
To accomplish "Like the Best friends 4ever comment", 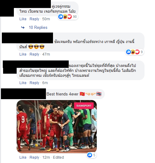I will point(23,157).
